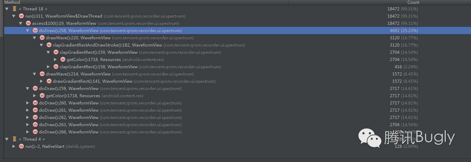Click the Thread 18 thread icon
471x162 pixels.
coord(15,9)
